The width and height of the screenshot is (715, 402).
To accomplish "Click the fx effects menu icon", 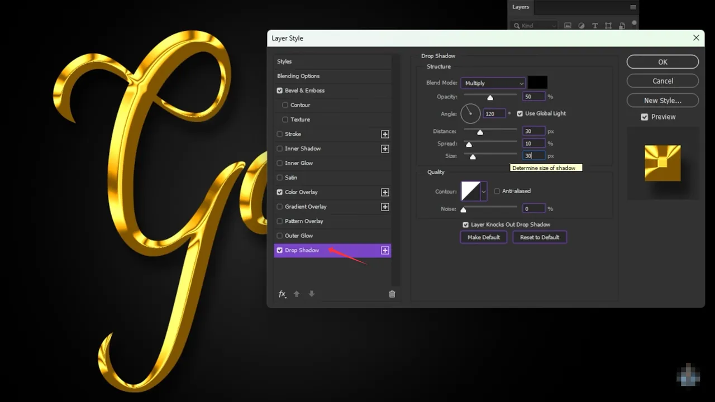I will (x=282, y=294).
